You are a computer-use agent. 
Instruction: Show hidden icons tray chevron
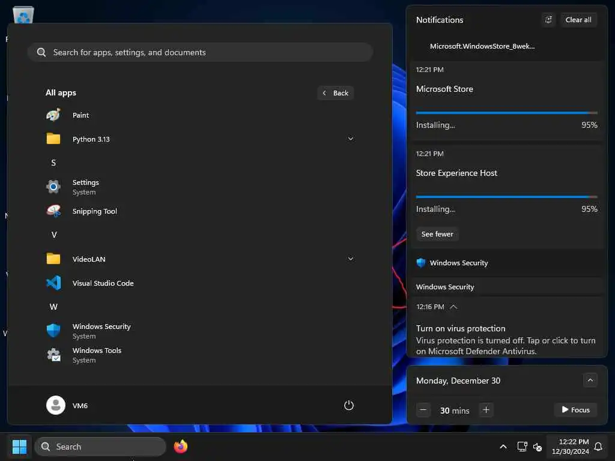503,447
